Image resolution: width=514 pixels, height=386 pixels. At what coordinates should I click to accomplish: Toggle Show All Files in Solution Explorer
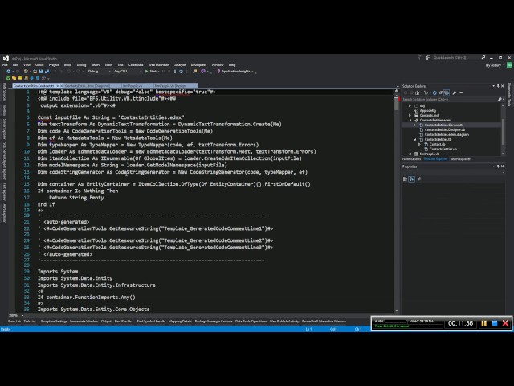click(447, 93)
